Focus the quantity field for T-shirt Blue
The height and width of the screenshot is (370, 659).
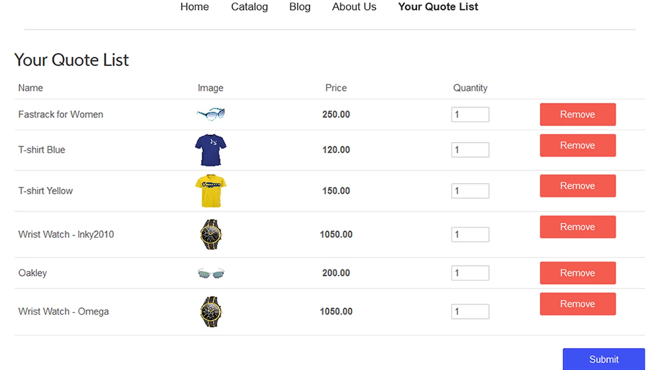tap(470, 150)
